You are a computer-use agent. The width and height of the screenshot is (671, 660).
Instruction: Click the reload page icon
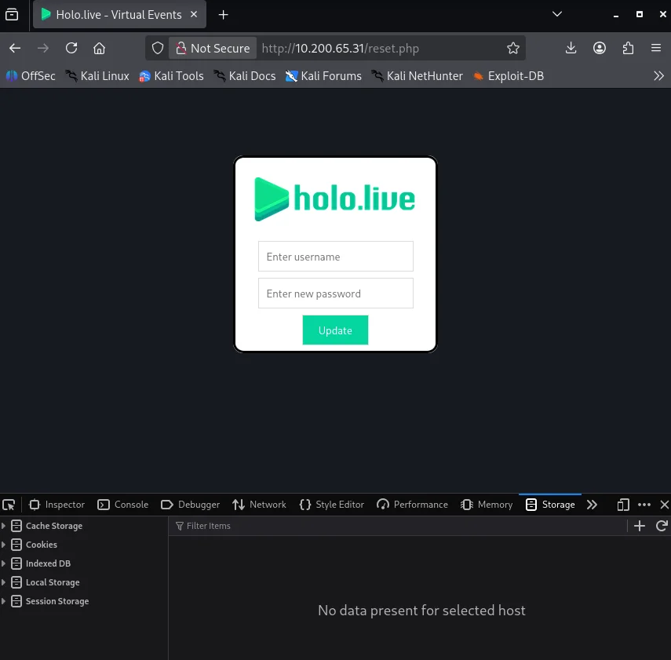pos(71,48)
